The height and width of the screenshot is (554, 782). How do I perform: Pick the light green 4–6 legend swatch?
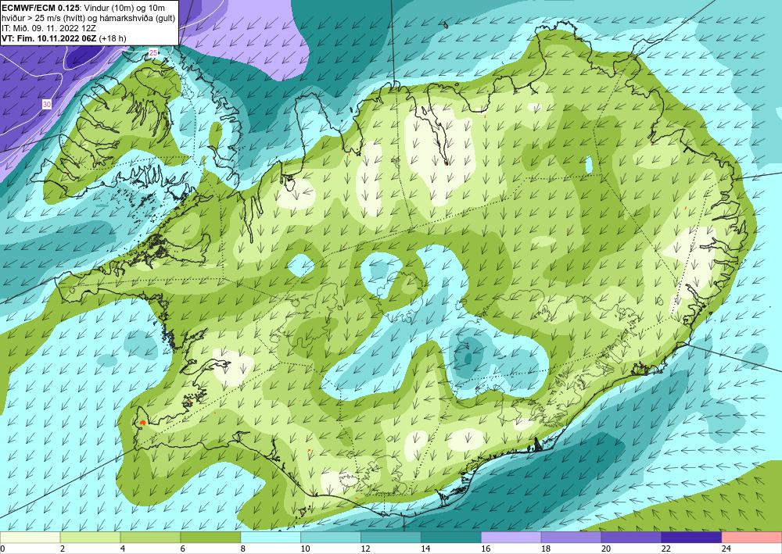(150, 538)
